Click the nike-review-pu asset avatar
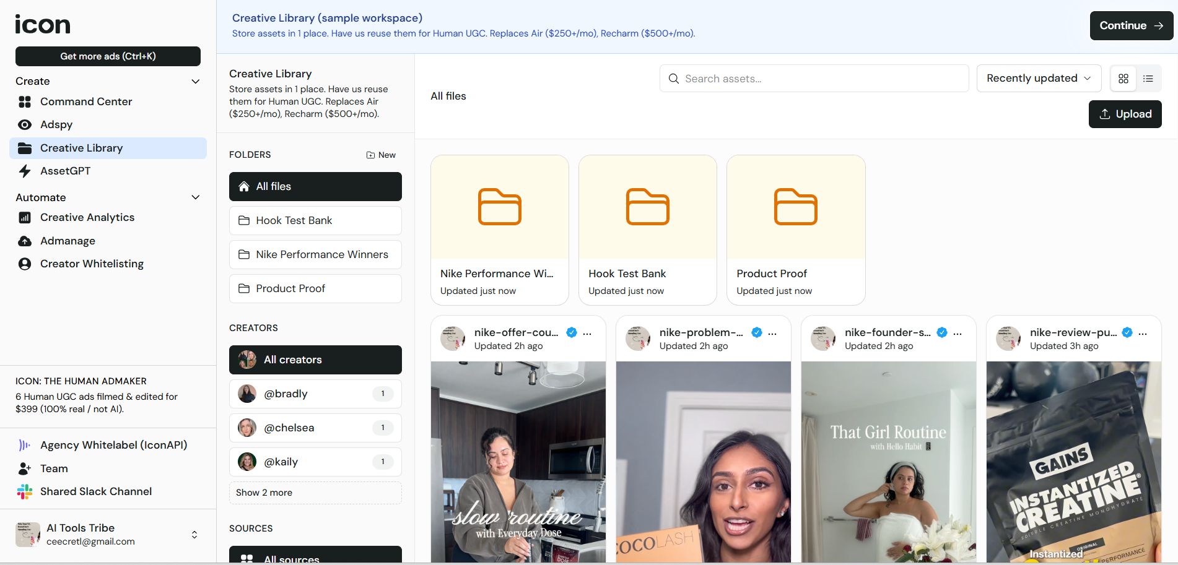Viewport: 1178px width, 565px height. 1008,339
